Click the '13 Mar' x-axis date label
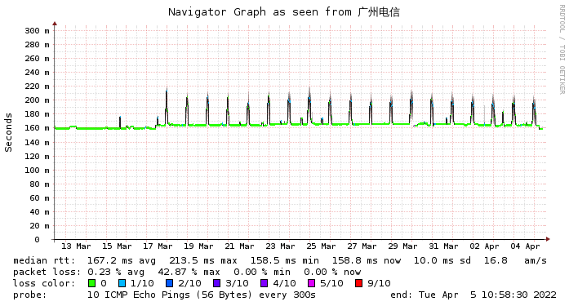The height and width of the screenshot is (306, 569). click(x=76, y=246)
